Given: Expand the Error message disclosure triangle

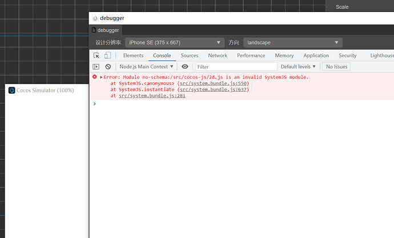Looking at the screenshot, I should 101,77.
